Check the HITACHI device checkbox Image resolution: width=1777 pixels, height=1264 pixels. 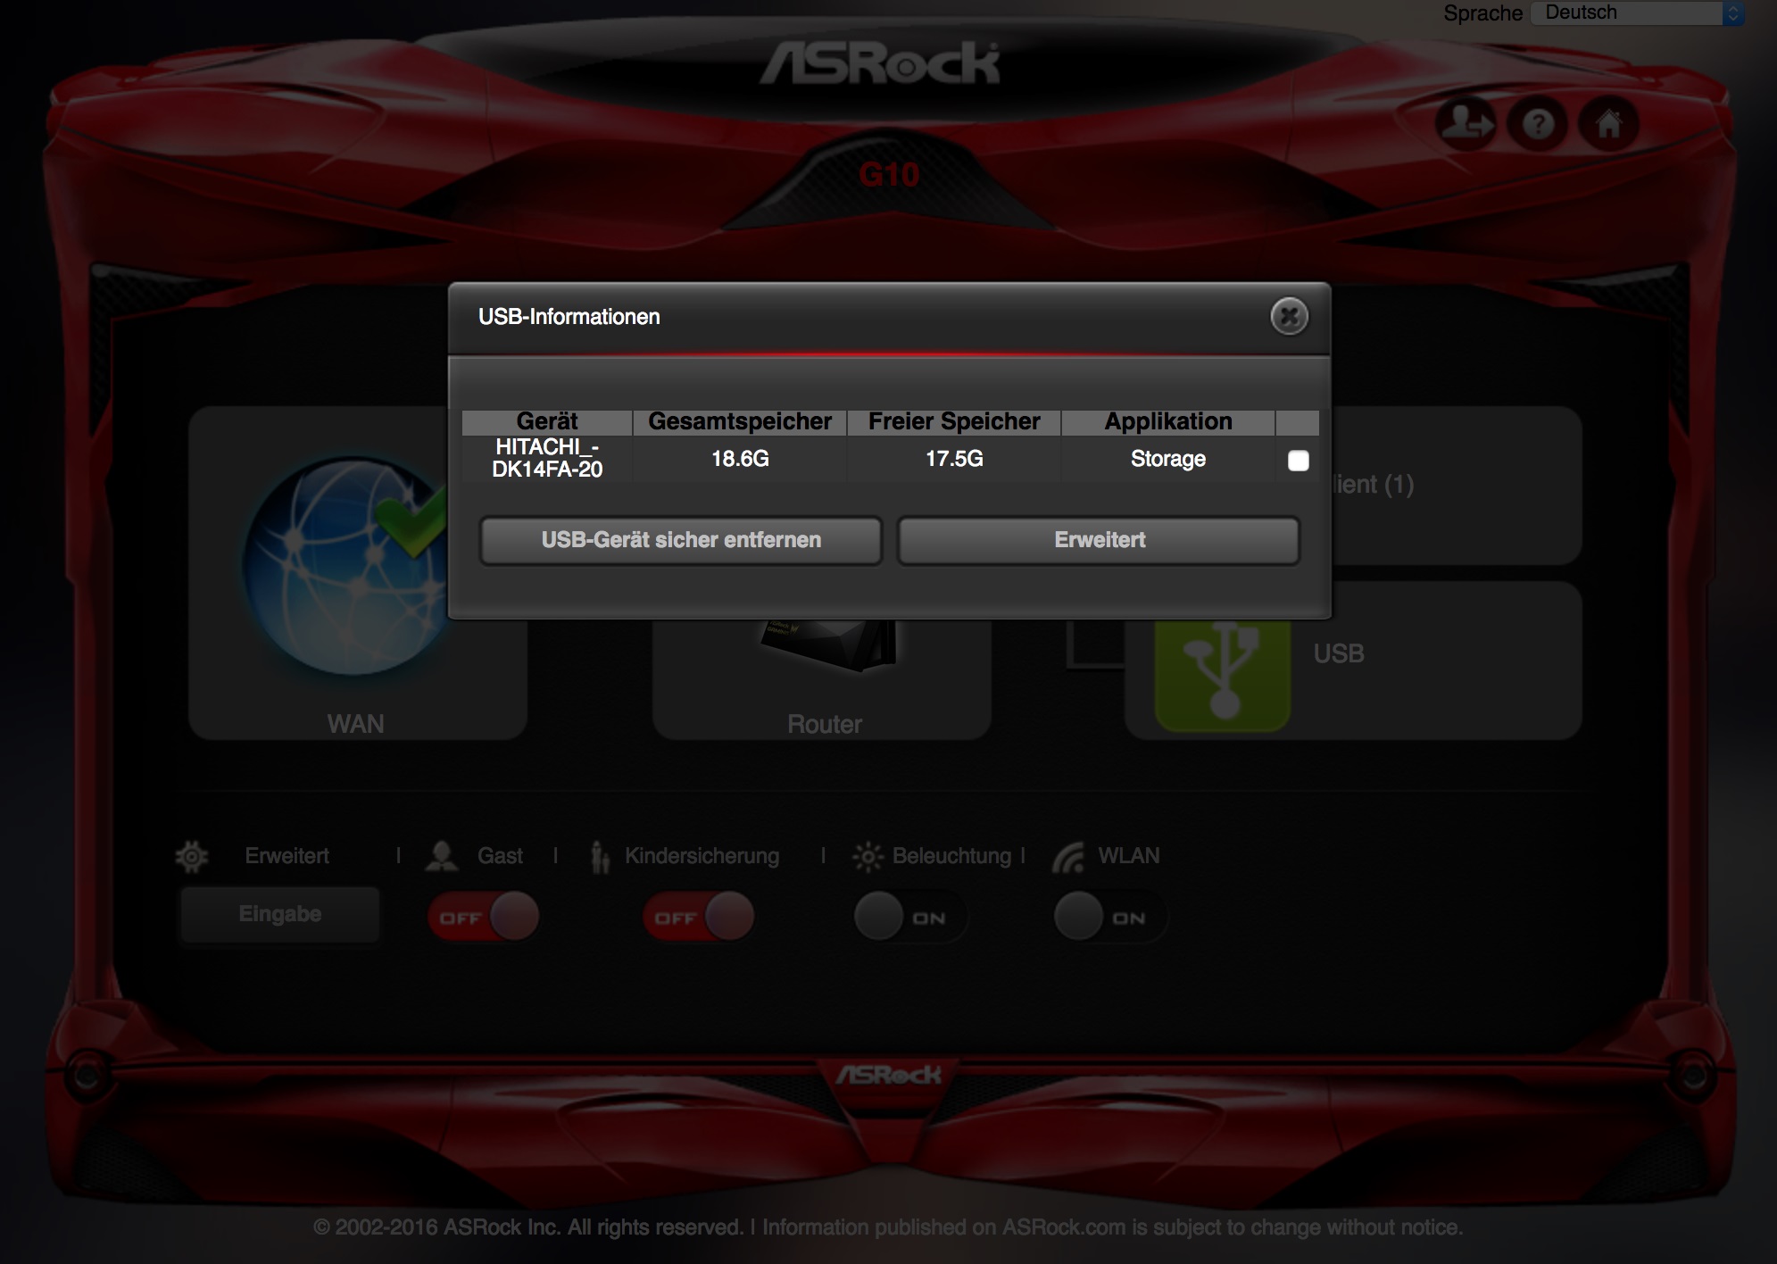(1299, 461)
